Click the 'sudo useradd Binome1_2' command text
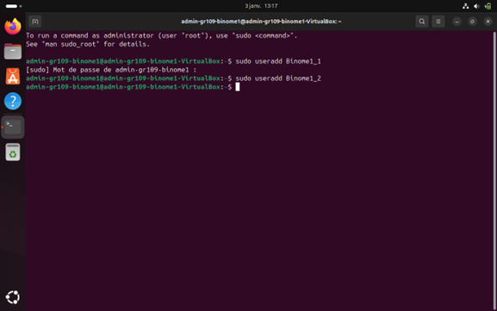The width and height of the screenshot is (497, 311). 278,78
